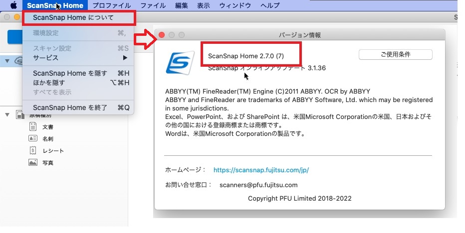Click the ご使用条件 button
The image size is (465, 233).
395,54
